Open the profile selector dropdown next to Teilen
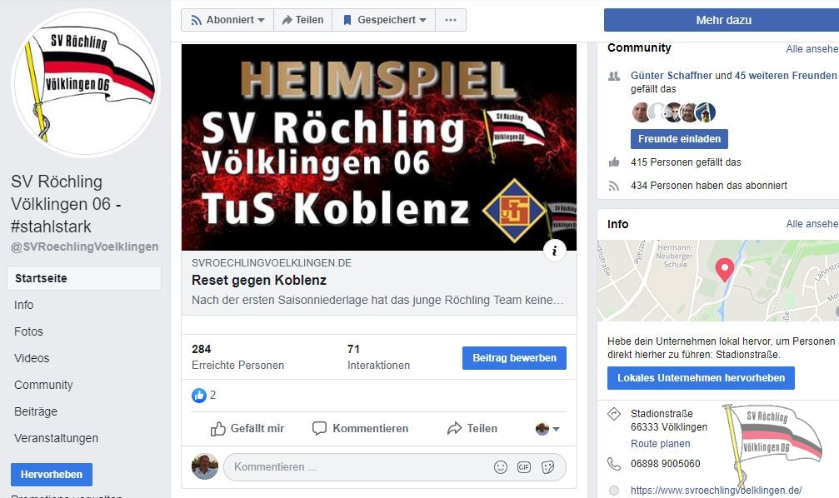 547,428
